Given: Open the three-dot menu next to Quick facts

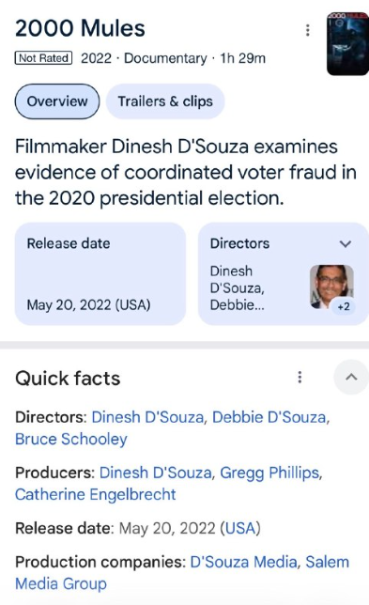Looking at the screenshot, I should [300, 377].
